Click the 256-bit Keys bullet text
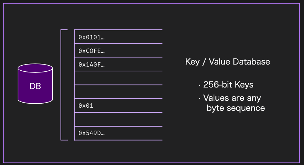This screenshot has width=304, height=165. point(228,85)
